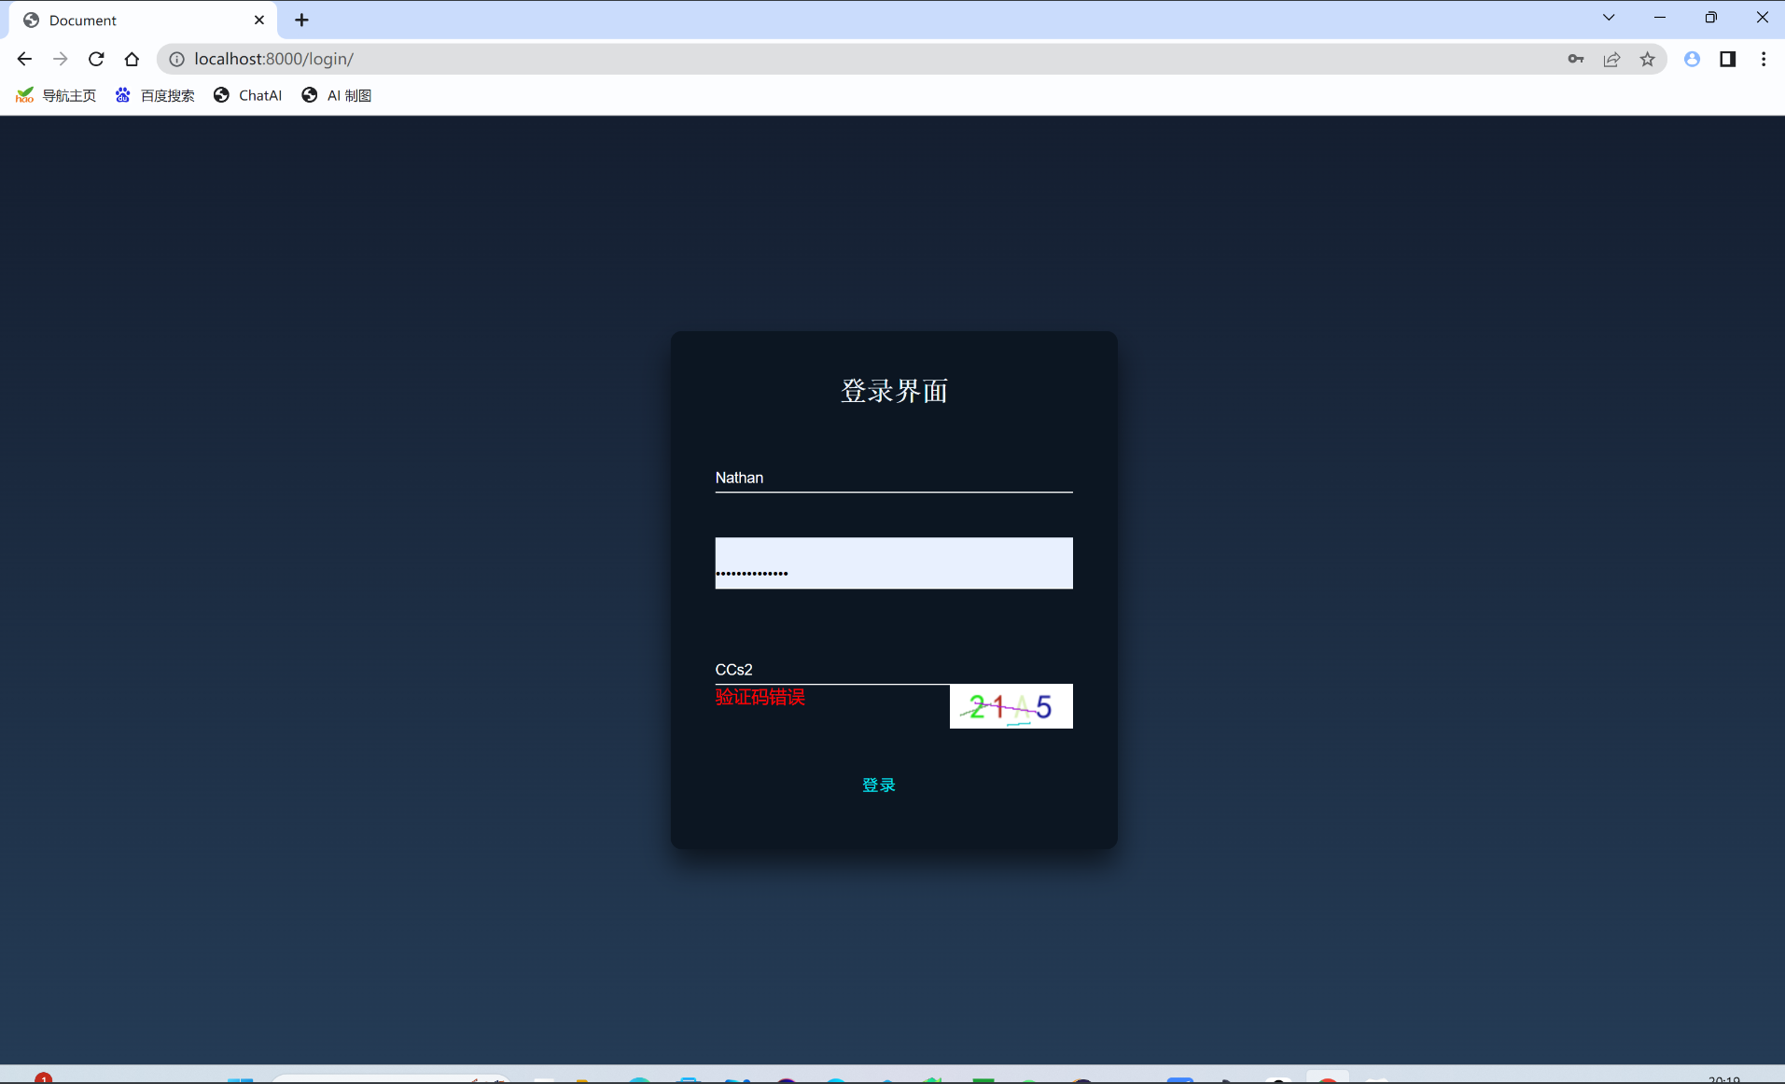Reload the login page
The image size is (1785, 1084).
pyautogui.click(x=96, y=59)
